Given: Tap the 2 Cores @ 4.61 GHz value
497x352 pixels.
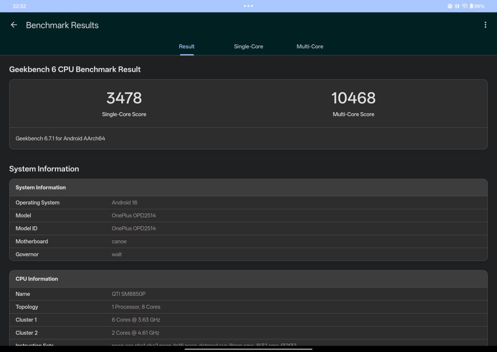Looking at the screenshot, I should 135,333.
